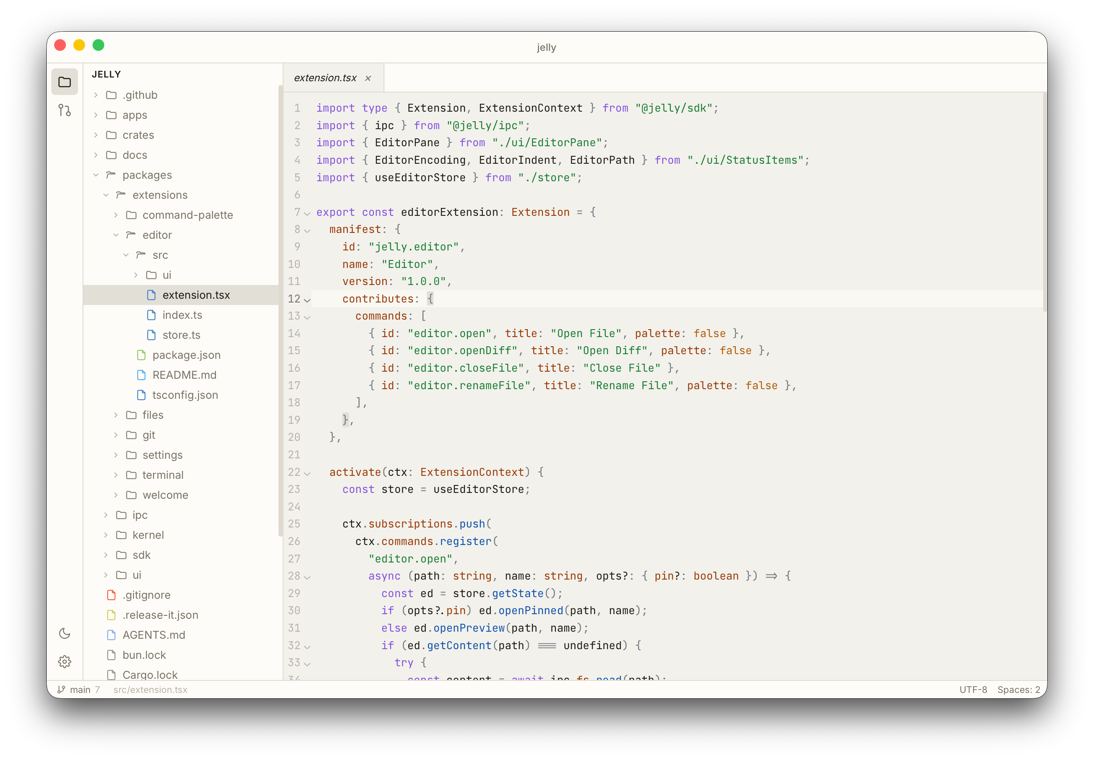Open store.ts in the file tree

coord(181,335)
